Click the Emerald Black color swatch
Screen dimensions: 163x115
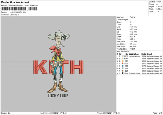coord(123,73)
